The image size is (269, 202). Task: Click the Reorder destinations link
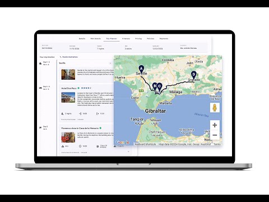[69, 57]
